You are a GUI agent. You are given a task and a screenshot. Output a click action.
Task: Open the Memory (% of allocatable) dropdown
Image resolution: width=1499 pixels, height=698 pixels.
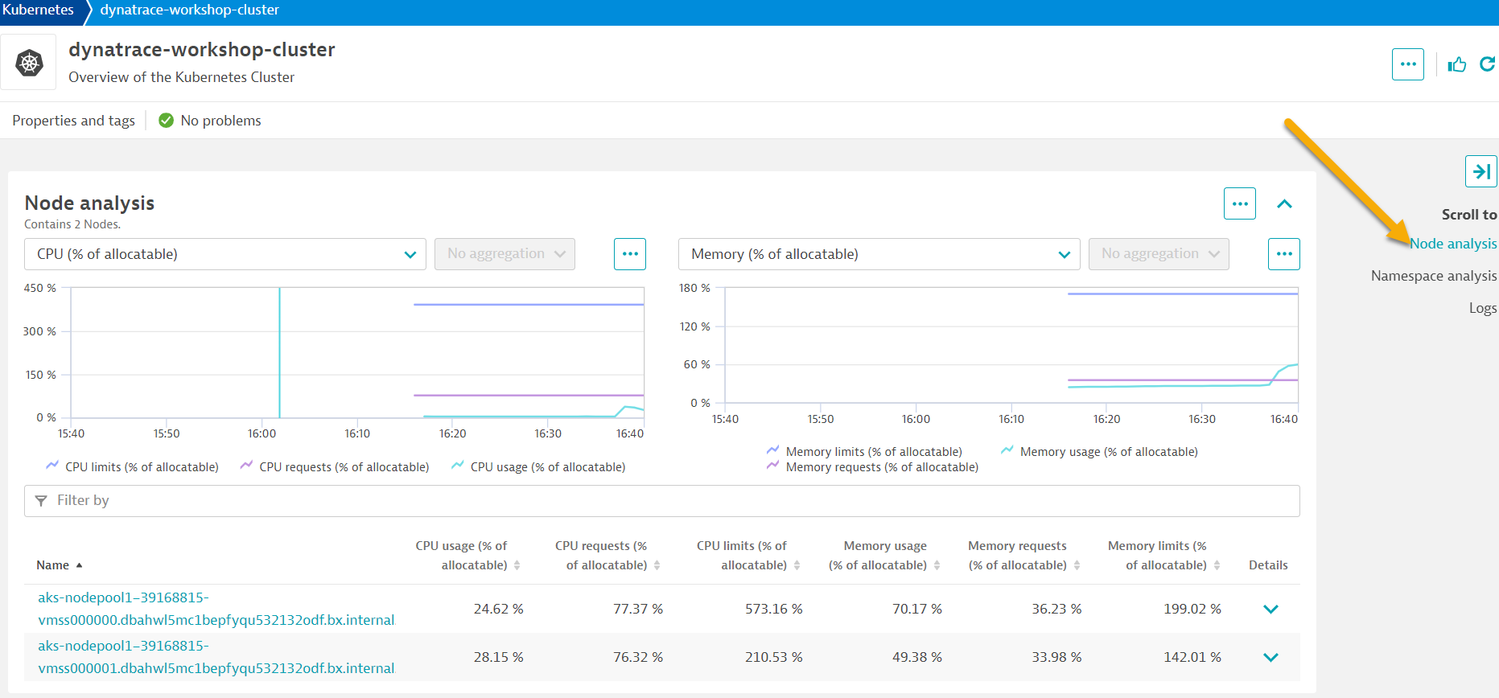point(879,254)
